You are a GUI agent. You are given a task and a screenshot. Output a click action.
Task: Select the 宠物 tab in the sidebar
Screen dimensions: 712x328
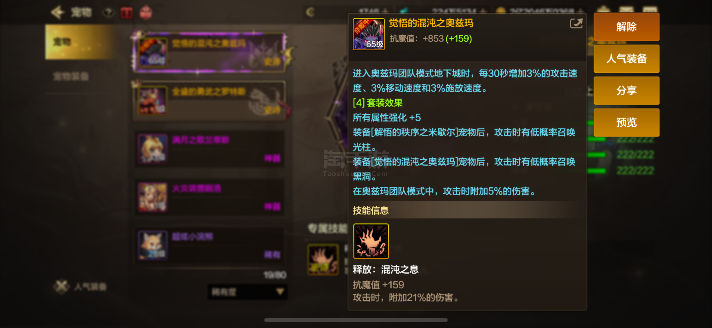point(80,42)
